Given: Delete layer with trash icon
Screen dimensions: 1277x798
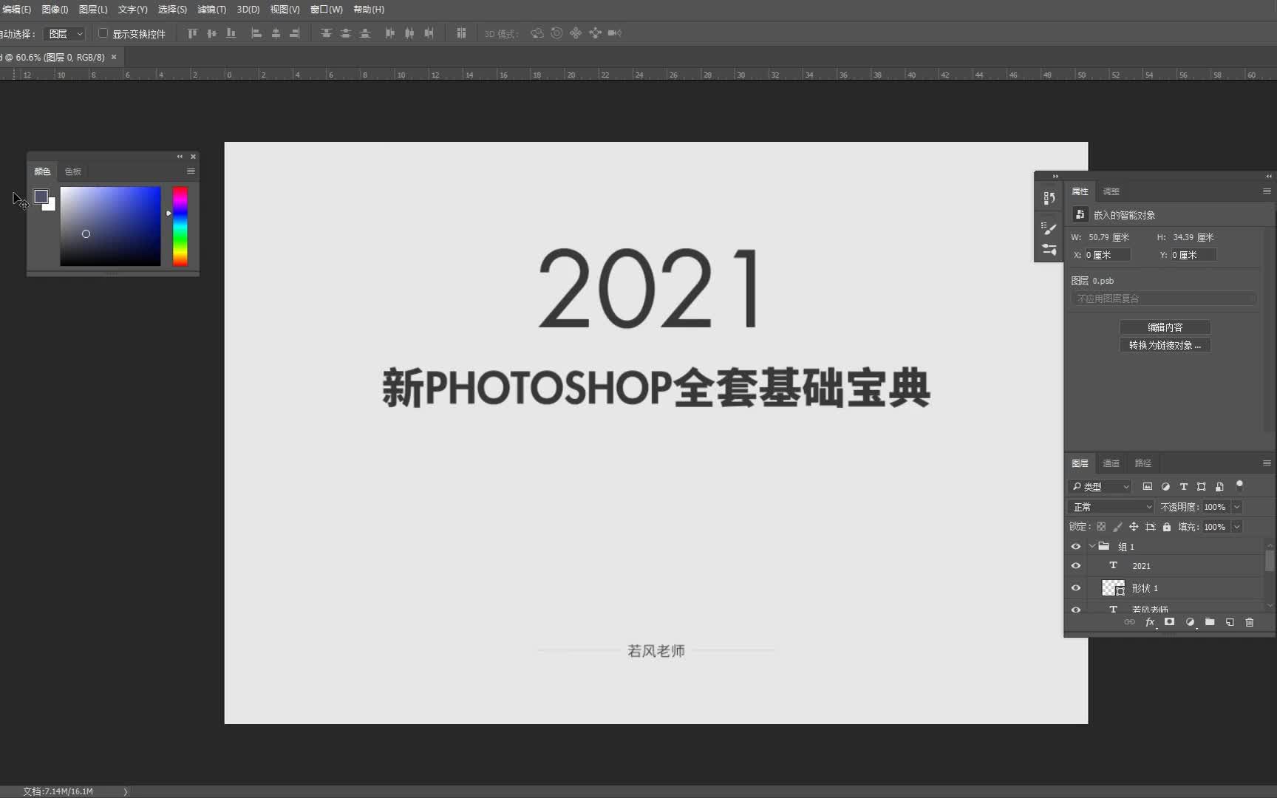Looking at the screenshot, I should pyautogui.click(x=1250, y=622).
